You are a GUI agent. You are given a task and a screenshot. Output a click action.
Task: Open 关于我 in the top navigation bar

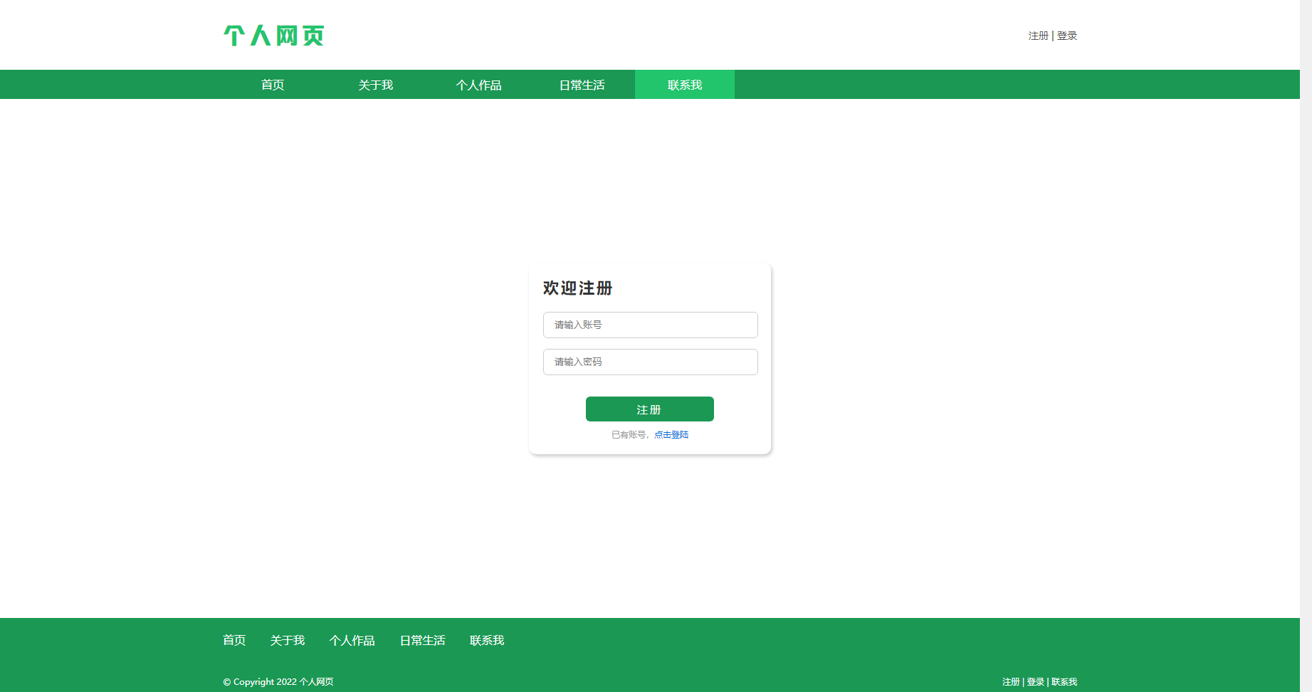click(376, 85)
